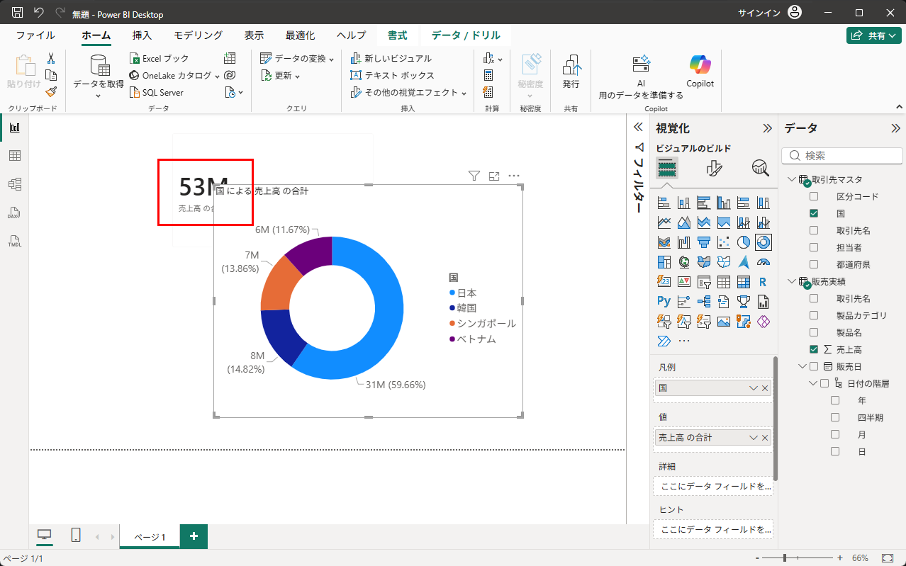Uncheck the 売上高 field checkbox

[814, 349]
